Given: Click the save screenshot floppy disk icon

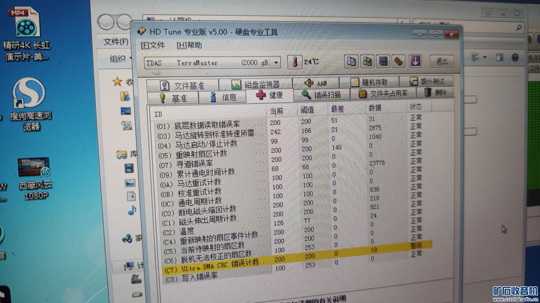Looking at the screenshot, I should [x=383, y=61].
